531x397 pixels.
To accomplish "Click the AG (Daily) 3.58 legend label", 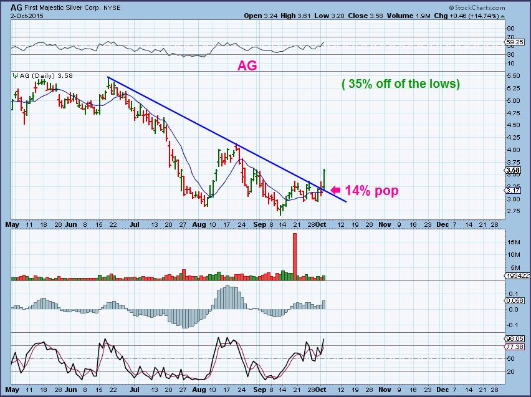I will pyautogui.click(x=46, y=76).
